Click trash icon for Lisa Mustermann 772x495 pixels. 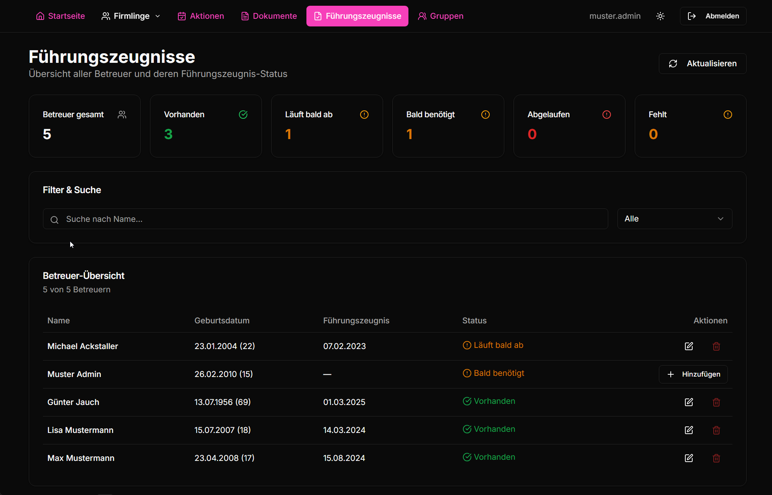pos(716,430)
